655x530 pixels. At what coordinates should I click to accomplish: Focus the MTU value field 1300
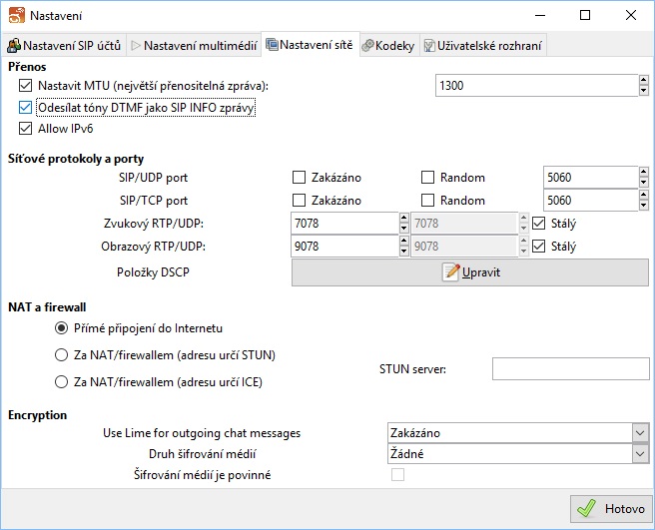pyautogui.click(x=537, y=86)
